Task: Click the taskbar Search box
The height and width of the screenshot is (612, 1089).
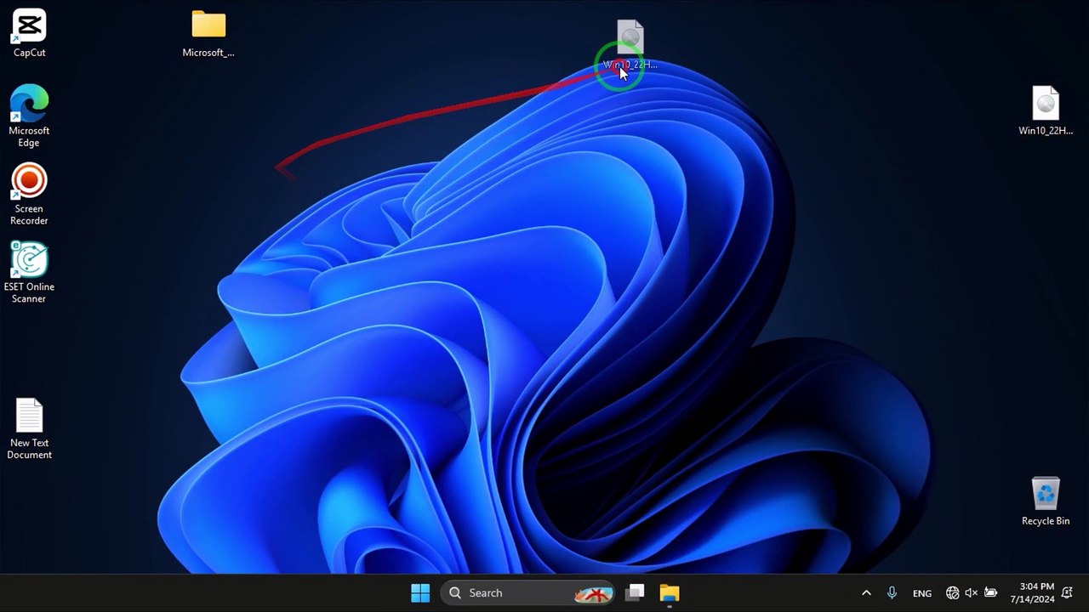Action: coord(528,593)
